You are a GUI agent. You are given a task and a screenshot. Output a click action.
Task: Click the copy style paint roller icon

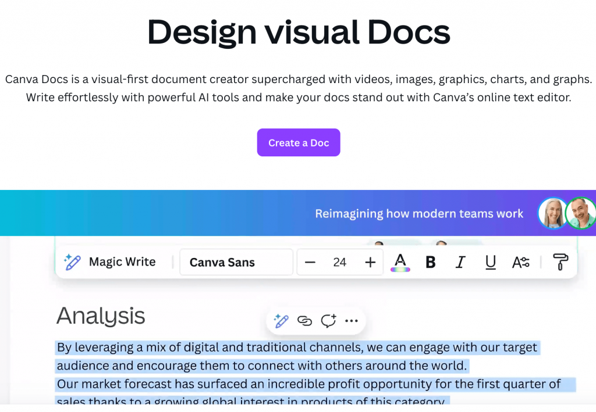(559, 261)
